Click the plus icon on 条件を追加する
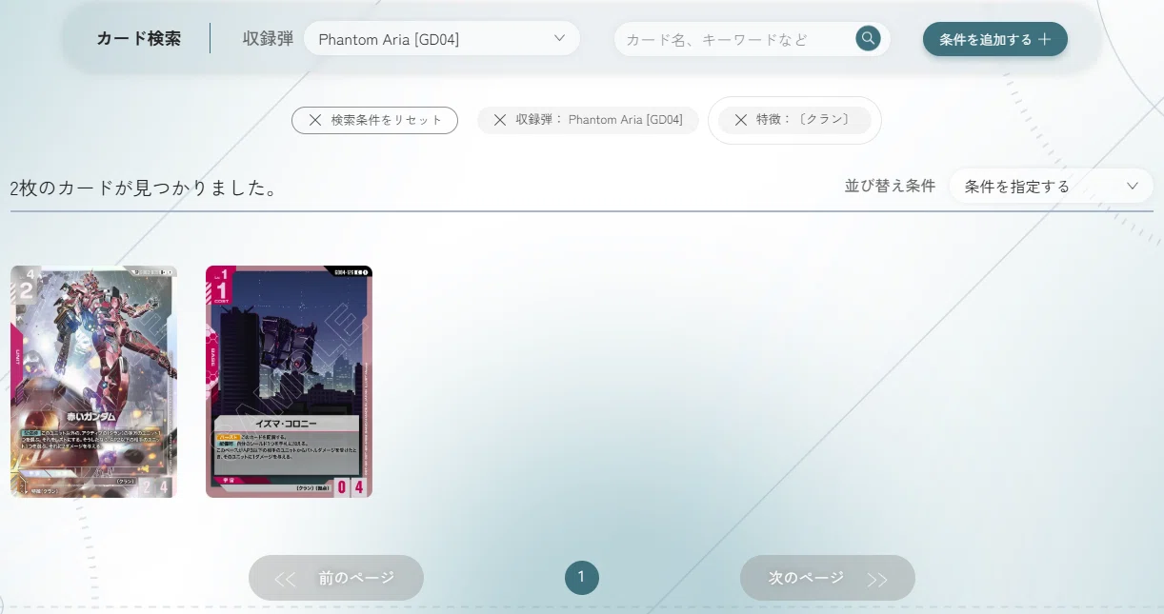The height and width of the screenshot is (614, 1164). (x=1045, y=40)
